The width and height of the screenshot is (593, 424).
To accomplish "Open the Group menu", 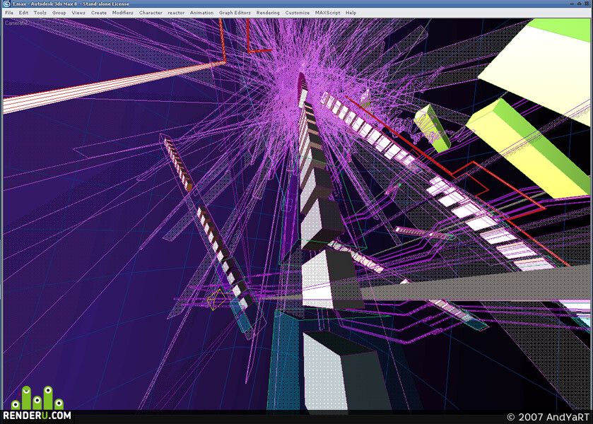I will pyautogui.click(x=59, y=13).
